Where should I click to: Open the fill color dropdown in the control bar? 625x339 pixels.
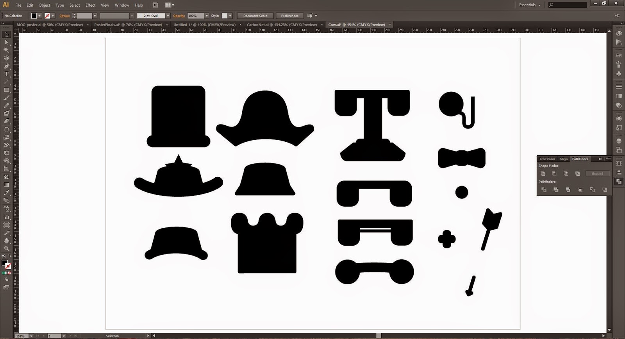point(39,16)
